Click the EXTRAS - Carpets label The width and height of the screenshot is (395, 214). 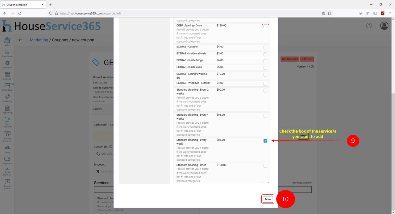[187, 47]
